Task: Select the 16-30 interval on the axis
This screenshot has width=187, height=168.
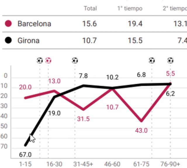Action: click(54, 164)
